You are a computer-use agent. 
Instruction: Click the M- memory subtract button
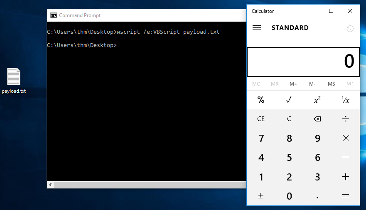312,84
